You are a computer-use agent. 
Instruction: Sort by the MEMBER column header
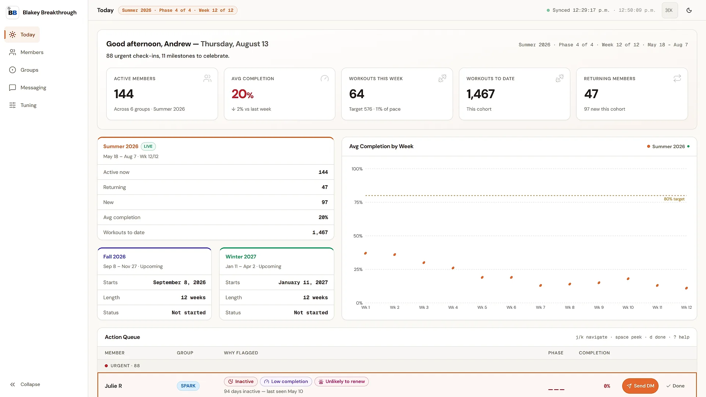coord(115,353)
